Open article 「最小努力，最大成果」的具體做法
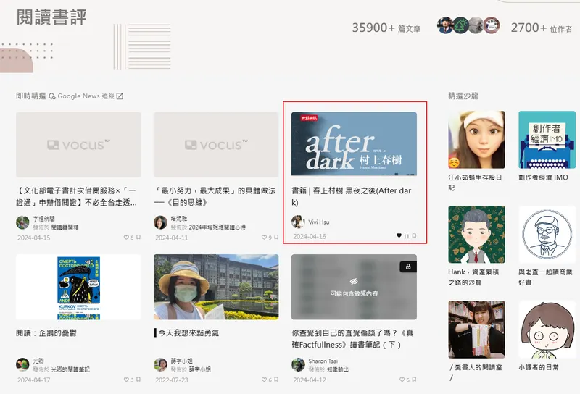 [x=215, y=196]
